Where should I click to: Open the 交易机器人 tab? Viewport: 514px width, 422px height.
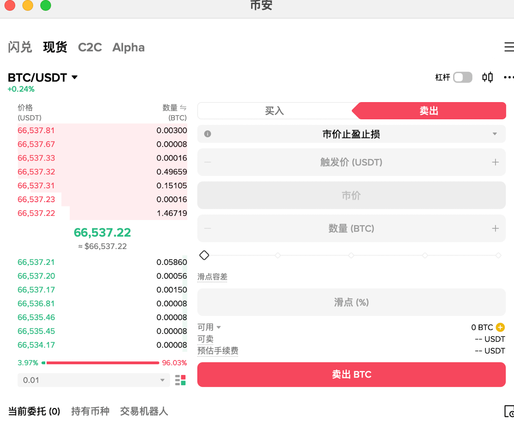coord(143,411)
